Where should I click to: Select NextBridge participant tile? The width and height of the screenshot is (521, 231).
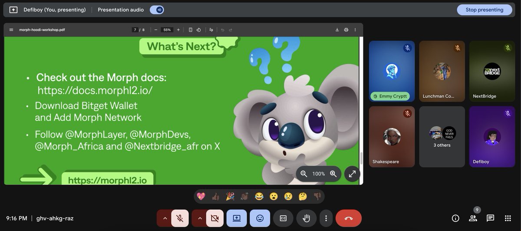(492, 71)
